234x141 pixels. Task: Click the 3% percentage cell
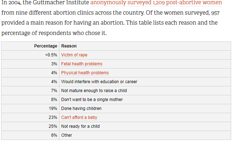[30, 64]
